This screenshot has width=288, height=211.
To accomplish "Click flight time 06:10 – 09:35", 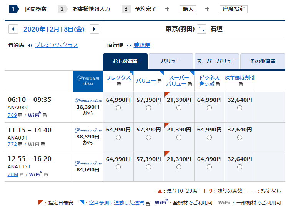I will pos(29,100).
